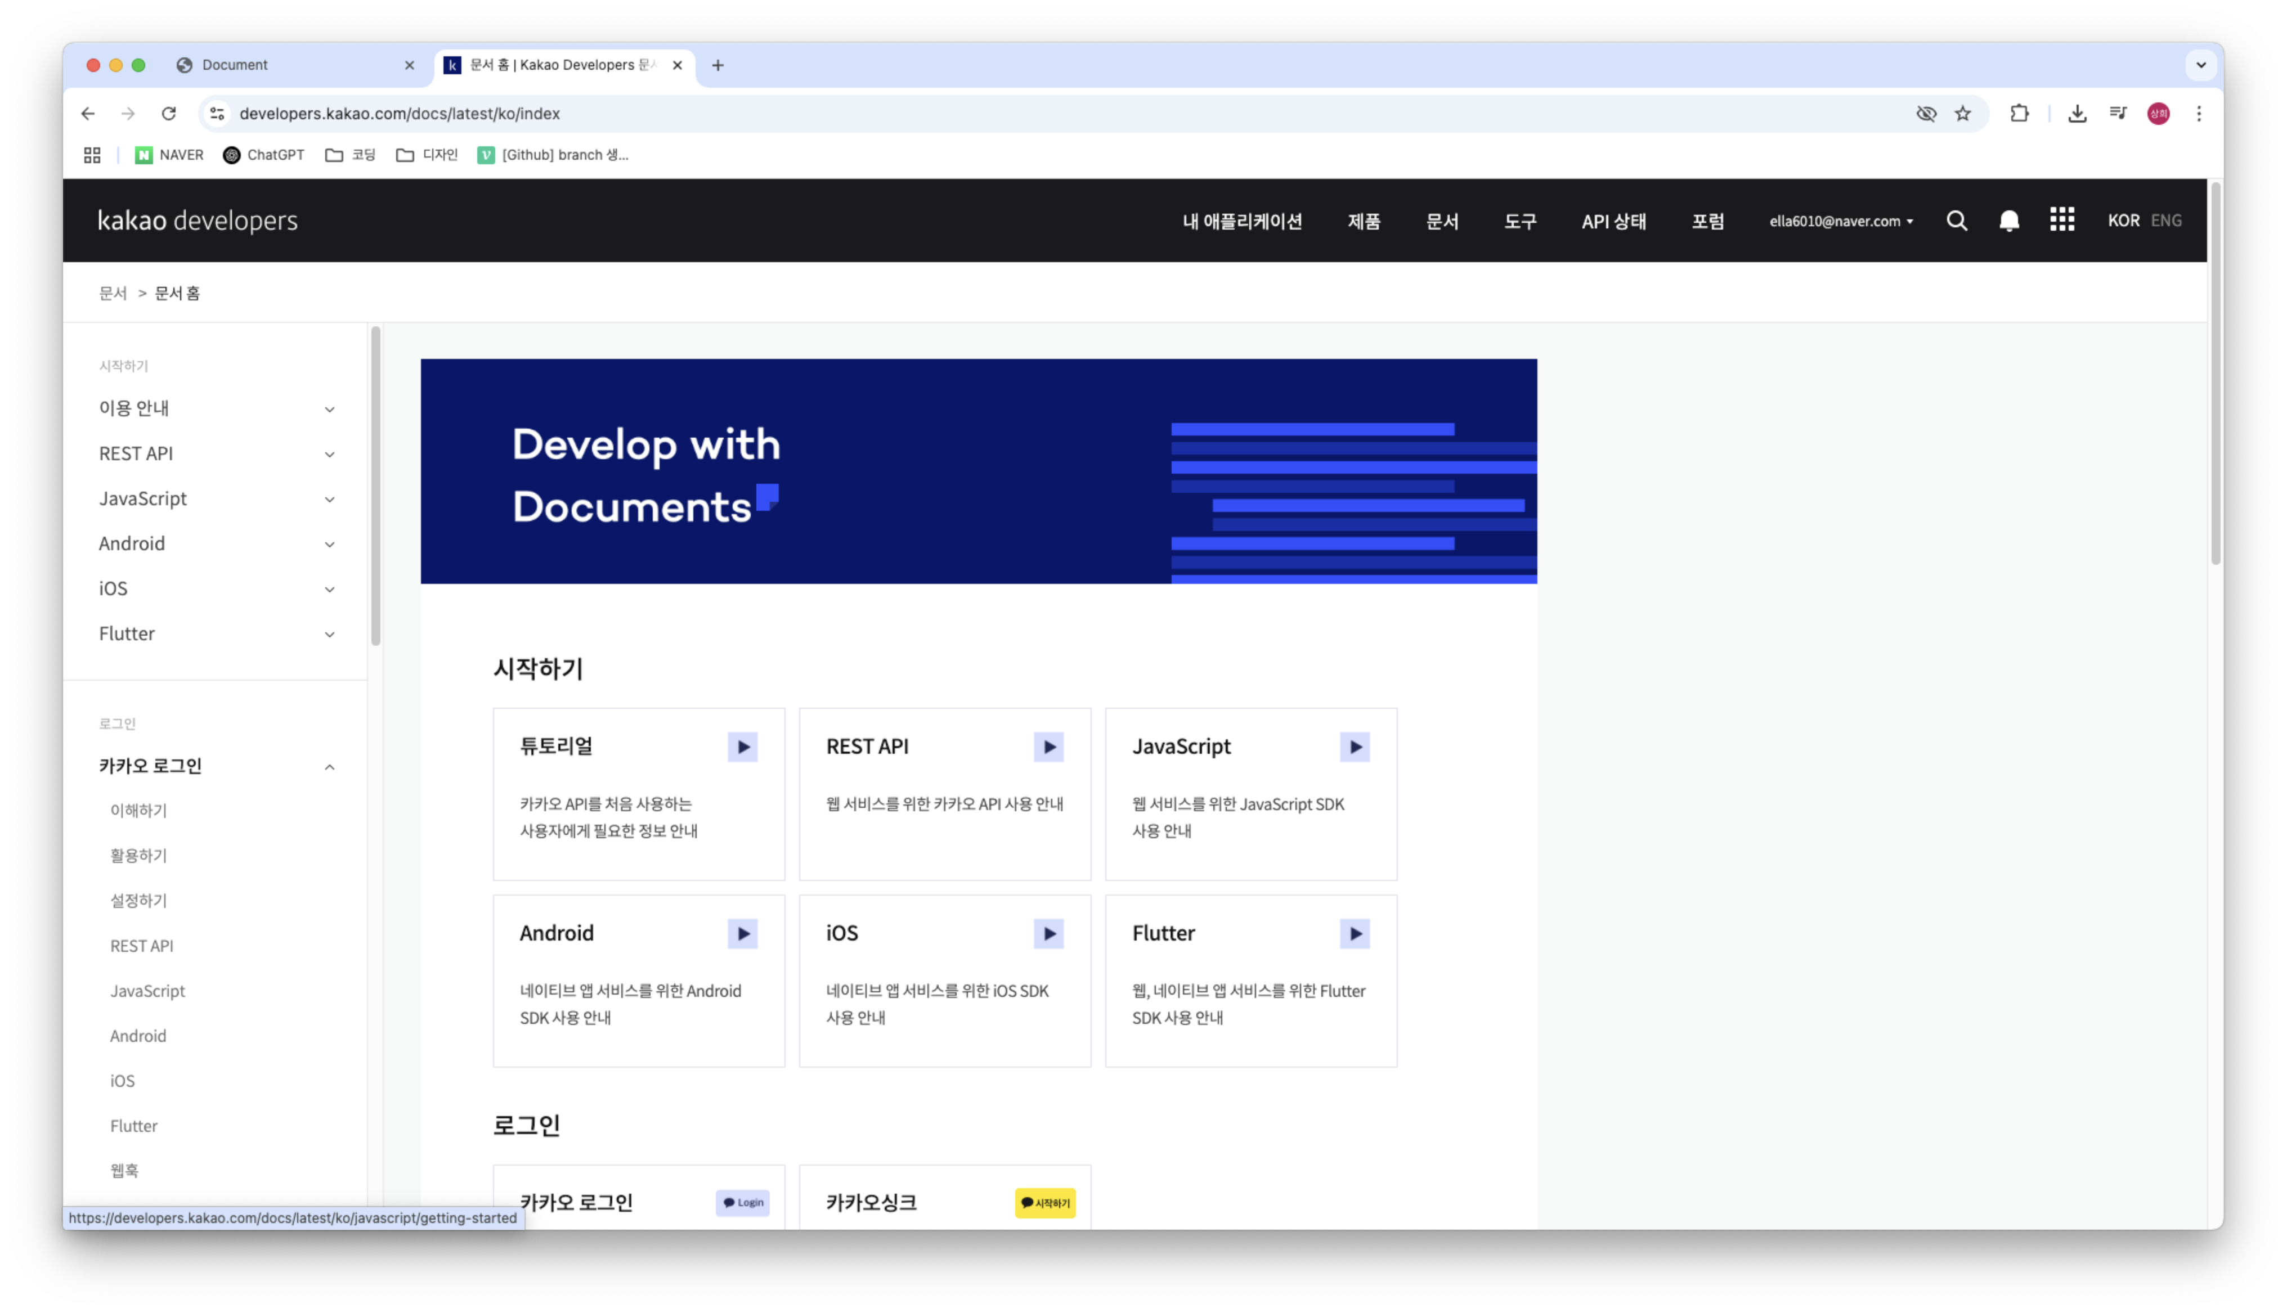Open the Chrome downloads icon
This screenshot has width=2287, height=1313.
pyautogui.click(x=2078, y=114)
